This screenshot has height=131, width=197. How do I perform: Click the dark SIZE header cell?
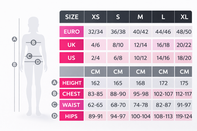tap(72, 17)
